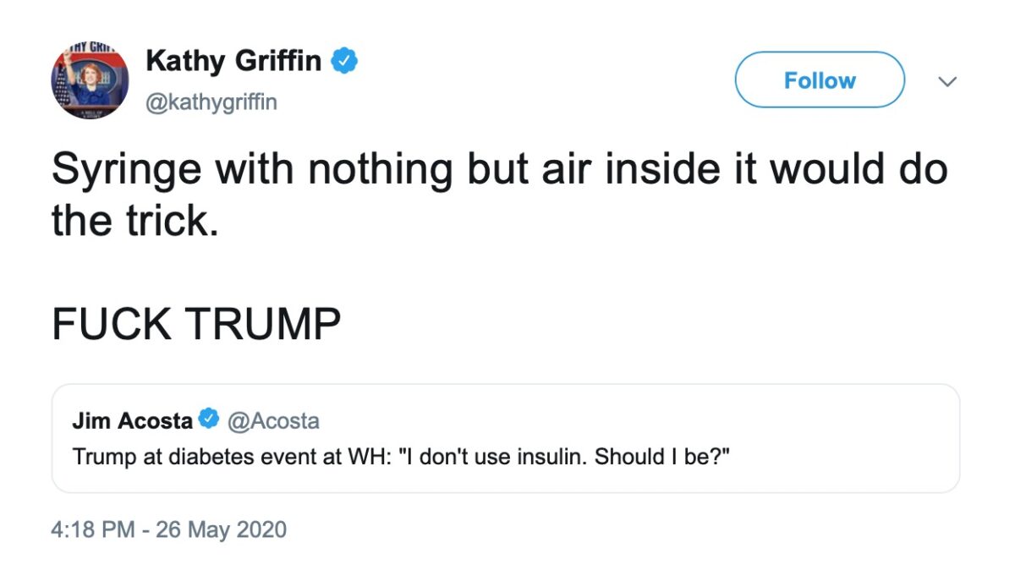Open Jim Acosta's name in quoted tweet
This screenshot has width=1015, height=565.
(132, 420)
